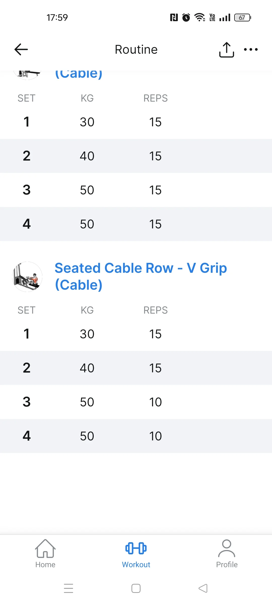Go to the Profile tab
272x605 pixels.
pyautogui.click(x=227, y=554)
